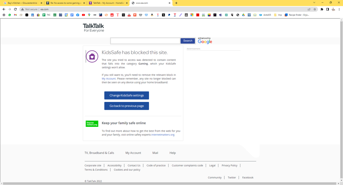Switch to the No access to gaming tab
The image size is (343, 185).
pyautogui.click(x=65, y=3)
